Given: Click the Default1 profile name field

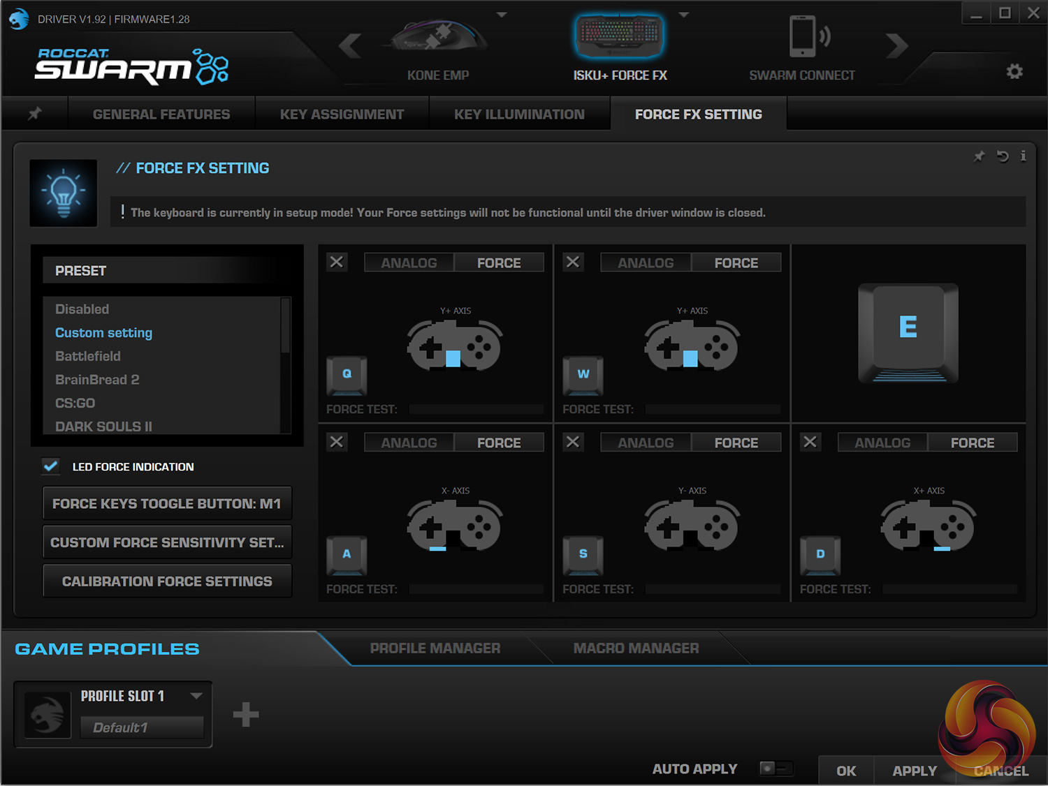Looking at the screenshot, I should click(142, 727).
